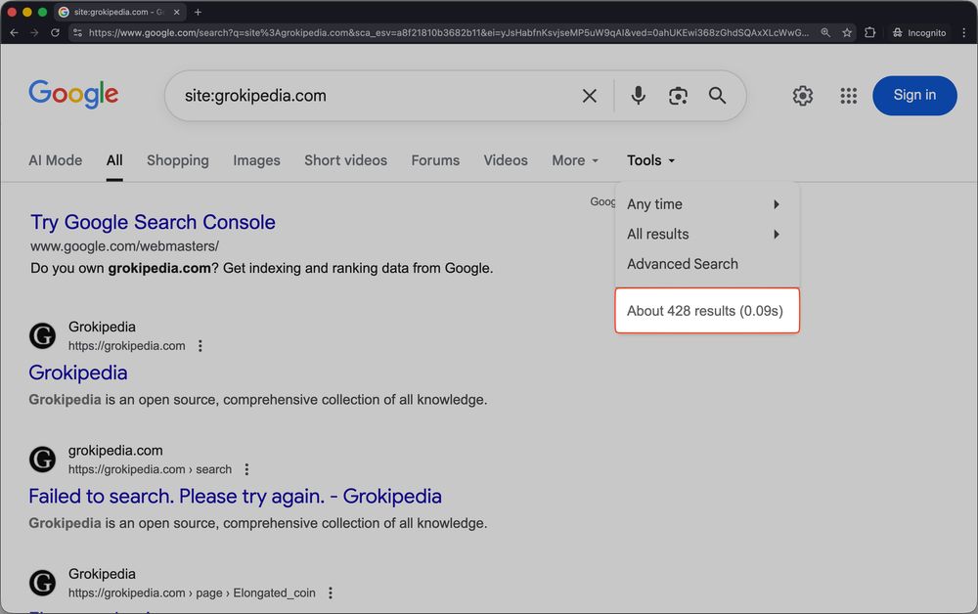Open Failed to search. Please try again link

pyautogui.click(x=235, y=497)
